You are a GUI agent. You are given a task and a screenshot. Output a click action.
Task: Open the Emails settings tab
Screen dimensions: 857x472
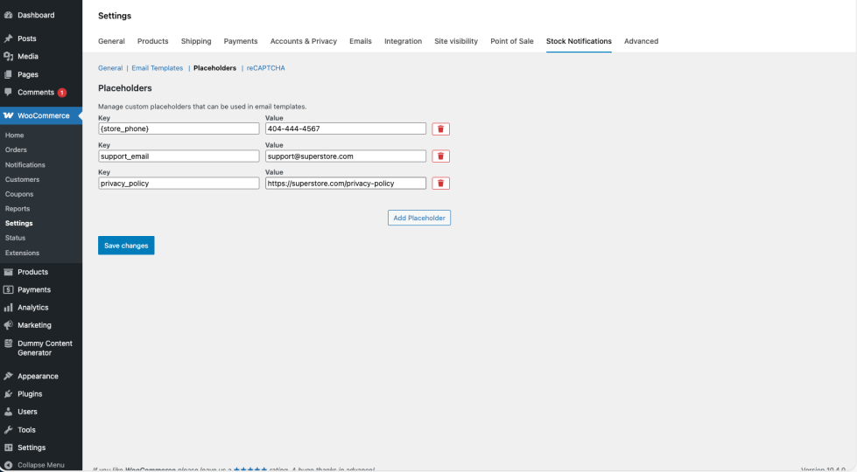pyautogui.click(x=360, y=41)
